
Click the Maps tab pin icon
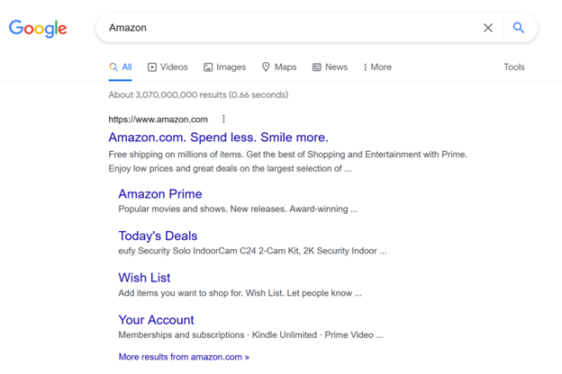pyautogui.click(x=266, y=67)
